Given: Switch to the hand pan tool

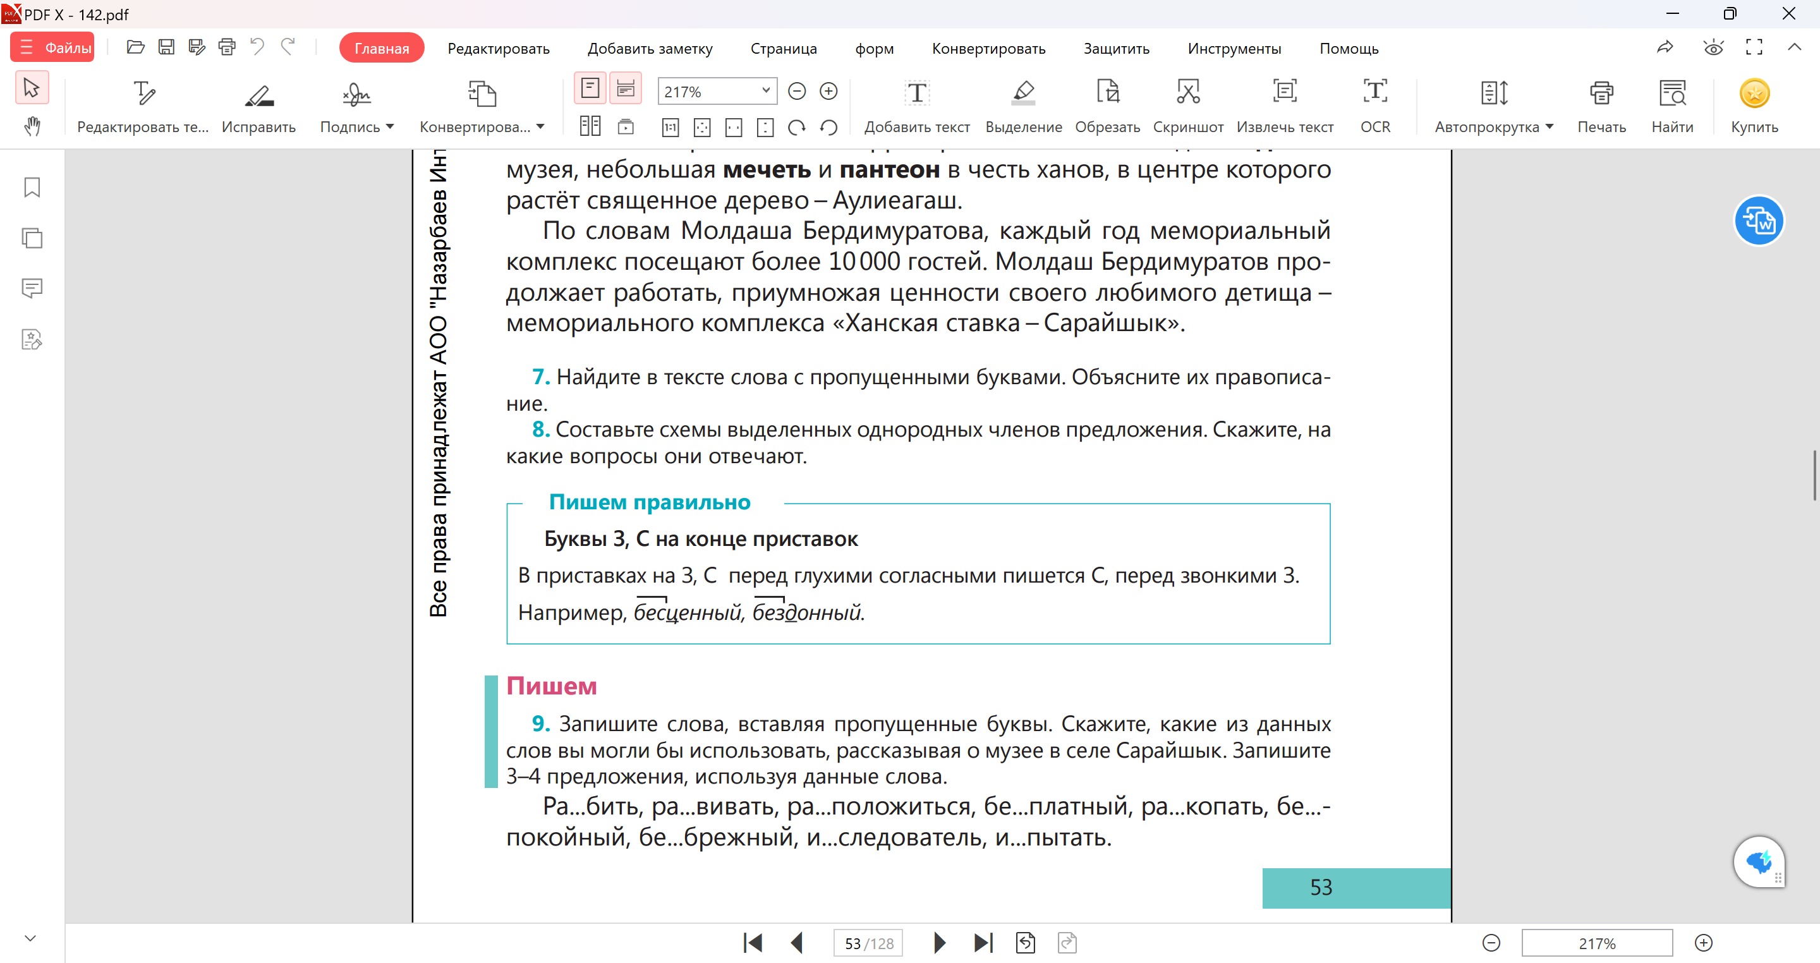Looking at the screenshot, I should pyautogui.click(x=32, y=127).
